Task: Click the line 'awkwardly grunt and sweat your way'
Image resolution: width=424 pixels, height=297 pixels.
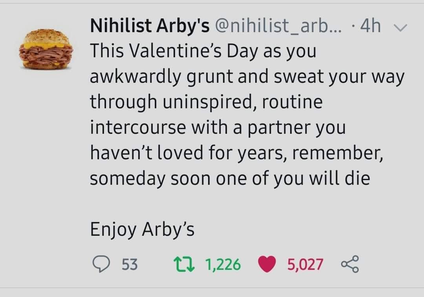Action: (247, 77)
